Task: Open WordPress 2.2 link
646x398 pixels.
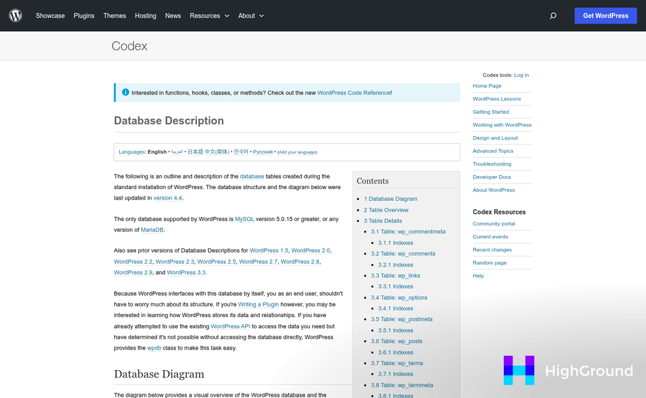Action: click(133, 261)
